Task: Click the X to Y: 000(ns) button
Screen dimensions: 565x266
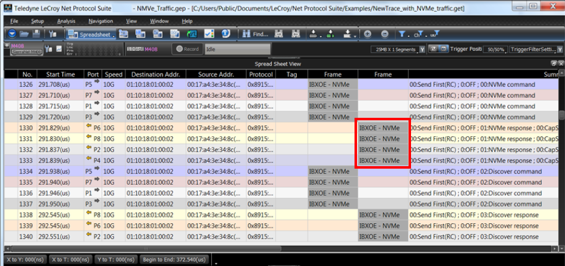Action: [x=24, y=259]
